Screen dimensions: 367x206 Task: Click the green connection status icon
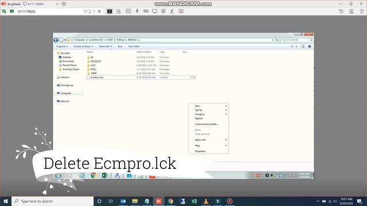click(11, 11)
